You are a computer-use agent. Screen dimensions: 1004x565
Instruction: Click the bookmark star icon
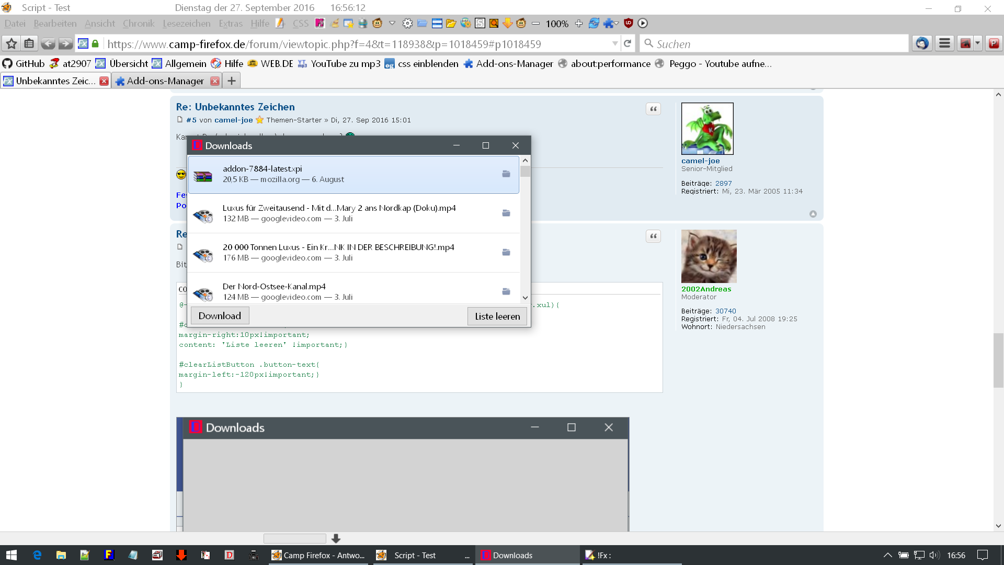pyautogui.click(x=12, y=44)
